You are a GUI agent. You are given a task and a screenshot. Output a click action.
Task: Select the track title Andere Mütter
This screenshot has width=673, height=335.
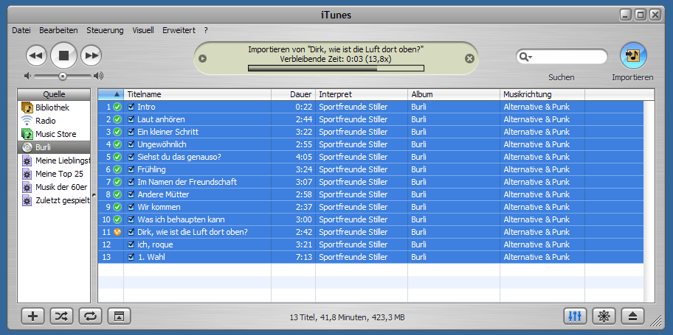[x=163, y=194]
